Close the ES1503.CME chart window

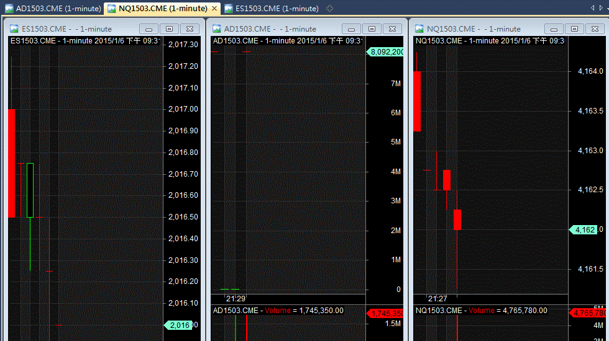click(190, 29)
